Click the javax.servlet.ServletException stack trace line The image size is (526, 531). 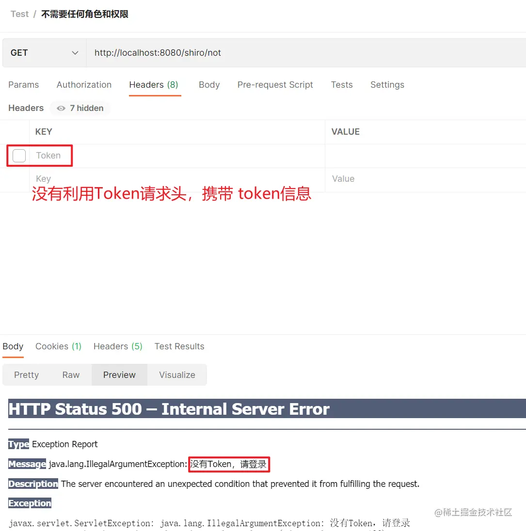[x=209, y=523]
